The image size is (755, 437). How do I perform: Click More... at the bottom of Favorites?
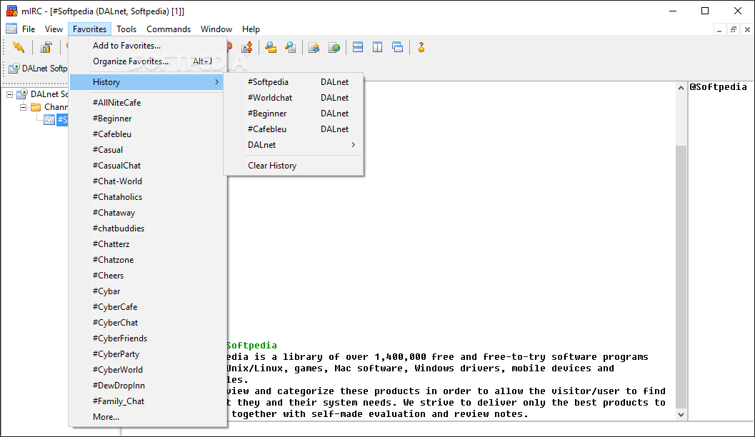148,417
